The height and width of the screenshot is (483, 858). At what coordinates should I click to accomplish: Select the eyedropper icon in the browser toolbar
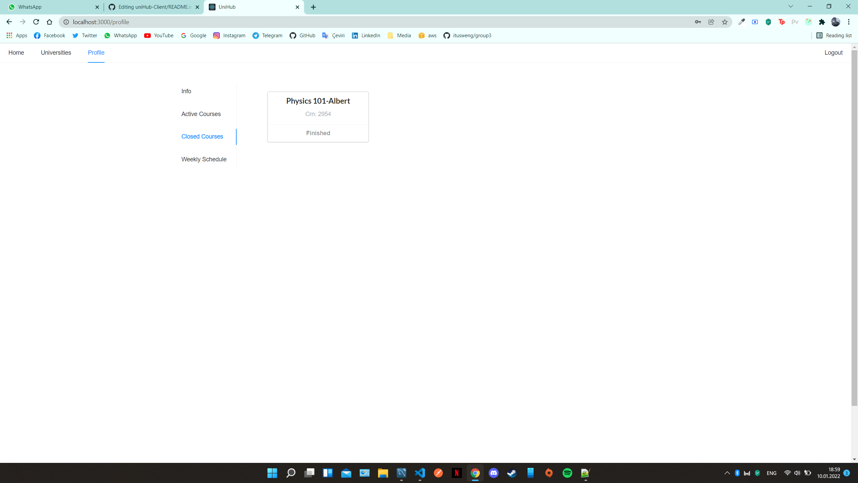coord(741,22)
